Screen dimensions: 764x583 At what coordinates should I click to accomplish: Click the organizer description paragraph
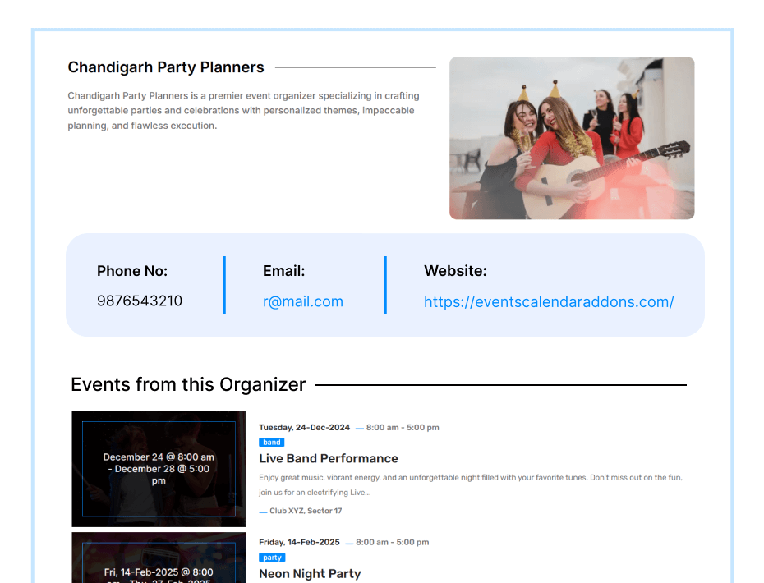(242, 111)
